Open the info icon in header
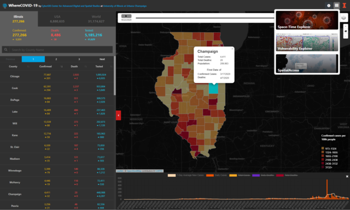350x210 pixels. coord(329,5)
